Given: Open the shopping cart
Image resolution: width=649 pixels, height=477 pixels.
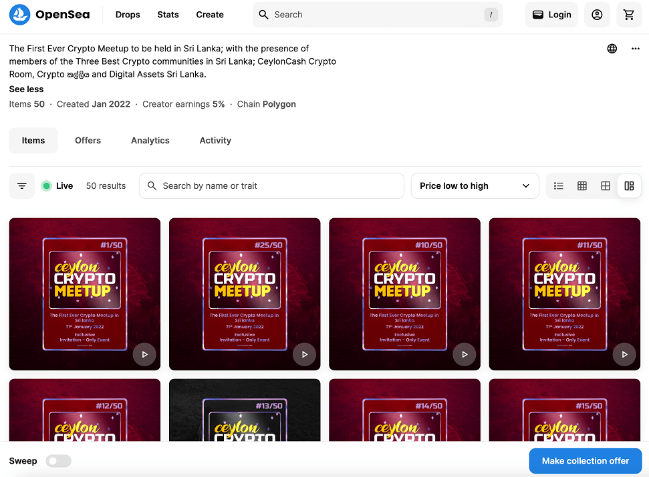Looking at the screenshot, I should (629, 15).
